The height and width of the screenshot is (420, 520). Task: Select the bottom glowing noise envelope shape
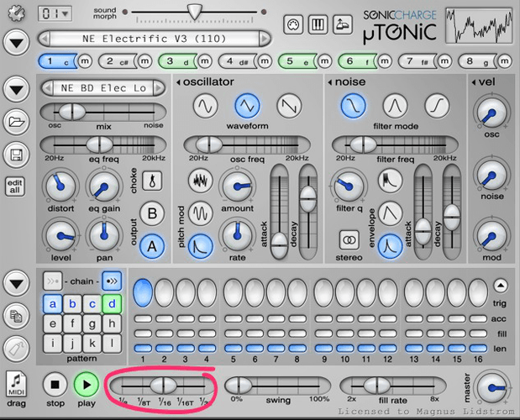click(x=391, y=246)
